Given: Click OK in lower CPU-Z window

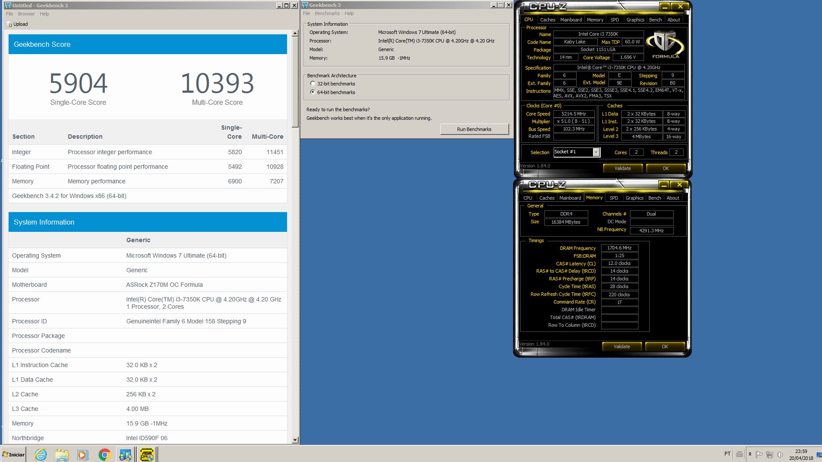Looking at the screenshot, I should point(665,346).
